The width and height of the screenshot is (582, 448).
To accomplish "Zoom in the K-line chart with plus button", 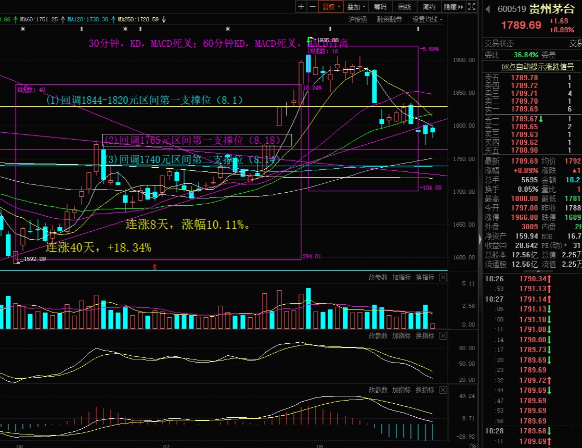I will pos(301,7).
